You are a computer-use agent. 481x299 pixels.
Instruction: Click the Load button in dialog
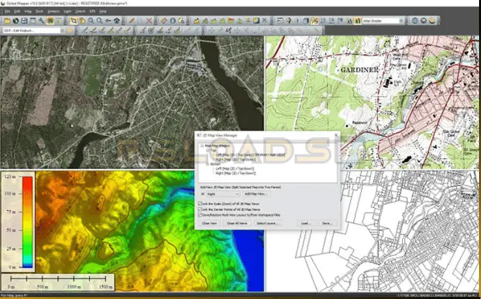point(306,223)
